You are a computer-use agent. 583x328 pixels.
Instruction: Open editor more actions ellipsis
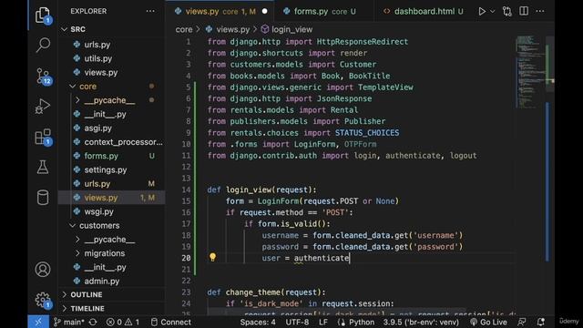pos(540,11)
